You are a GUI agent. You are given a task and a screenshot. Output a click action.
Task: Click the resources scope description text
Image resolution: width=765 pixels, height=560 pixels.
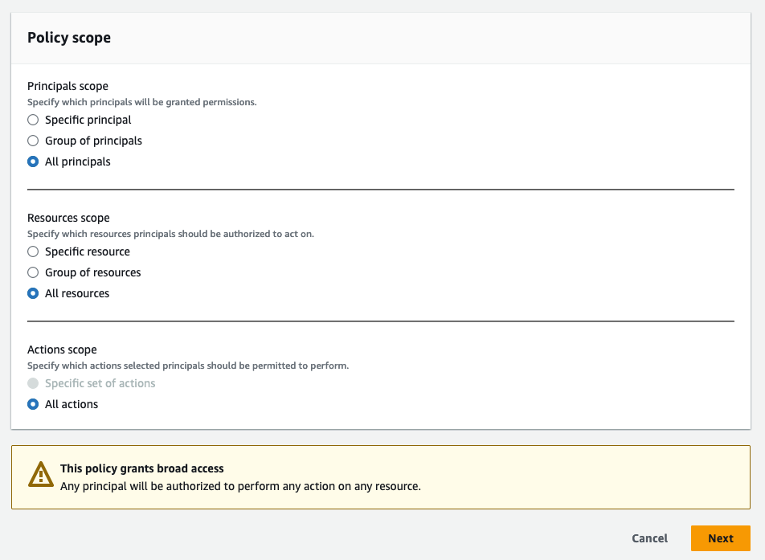(x=170, y=234)
